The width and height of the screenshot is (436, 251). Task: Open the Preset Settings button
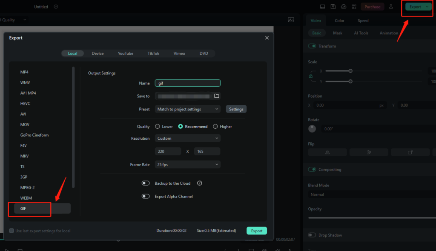pyautogui.click(x=236, y=109)
